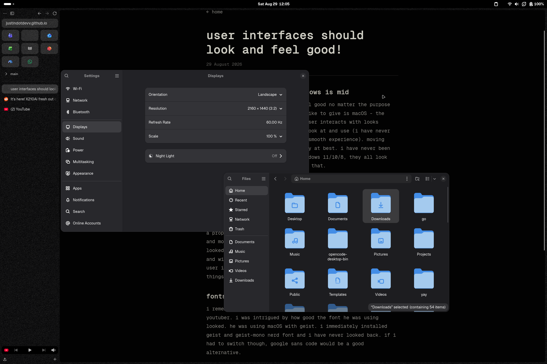Click the justindotdevv.github.io address bar
547x364 pixels.
pyautogui.click(x=30, y=23)
